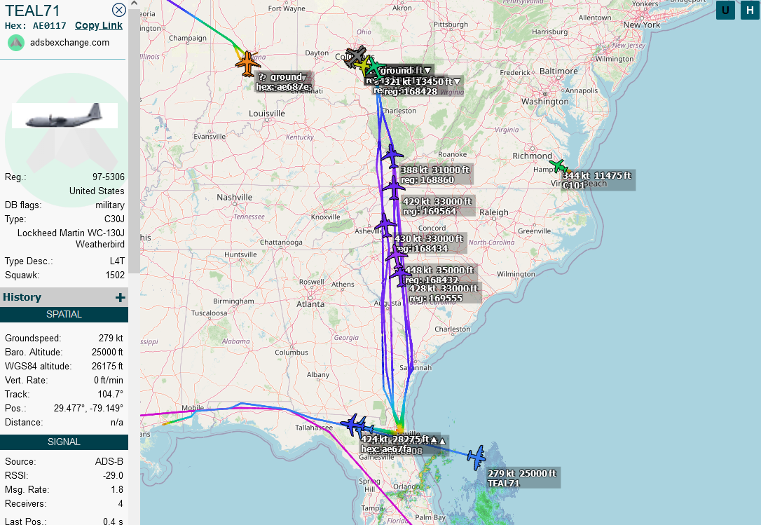Click the Copy Link hyperlink
The height and width of the screenshot is (525, 761).
99,26
